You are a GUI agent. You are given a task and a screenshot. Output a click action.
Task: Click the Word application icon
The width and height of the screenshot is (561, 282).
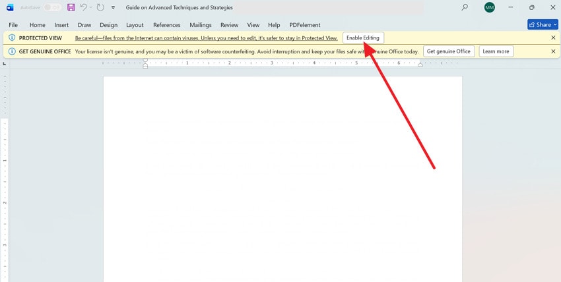10,7
